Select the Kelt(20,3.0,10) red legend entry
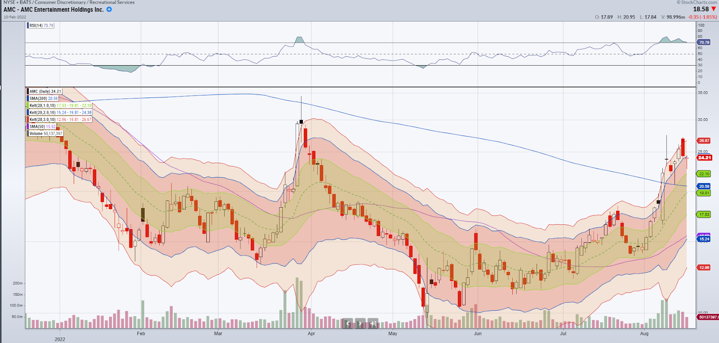This screenshot has width=719, height=343. coord(60,120)
